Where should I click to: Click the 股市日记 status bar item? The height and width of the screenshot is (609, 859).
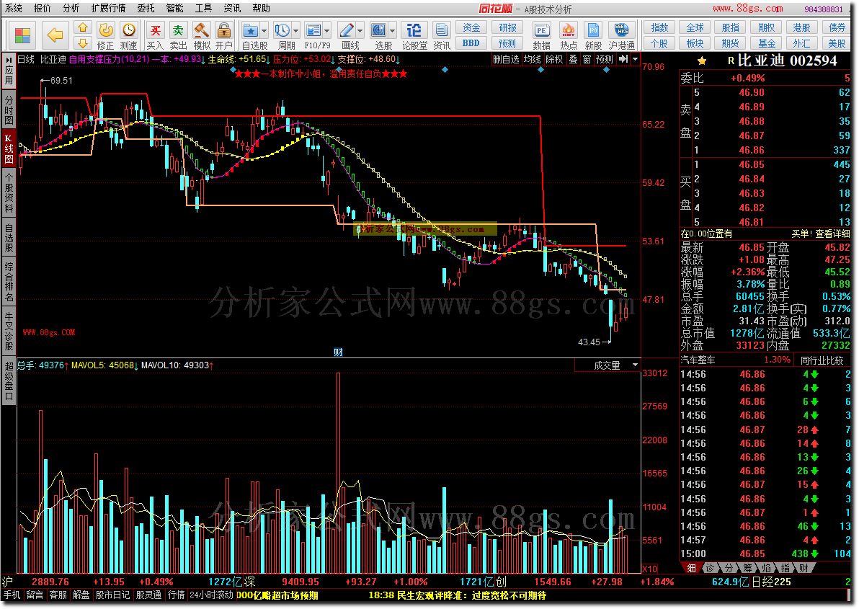(112, 595)
